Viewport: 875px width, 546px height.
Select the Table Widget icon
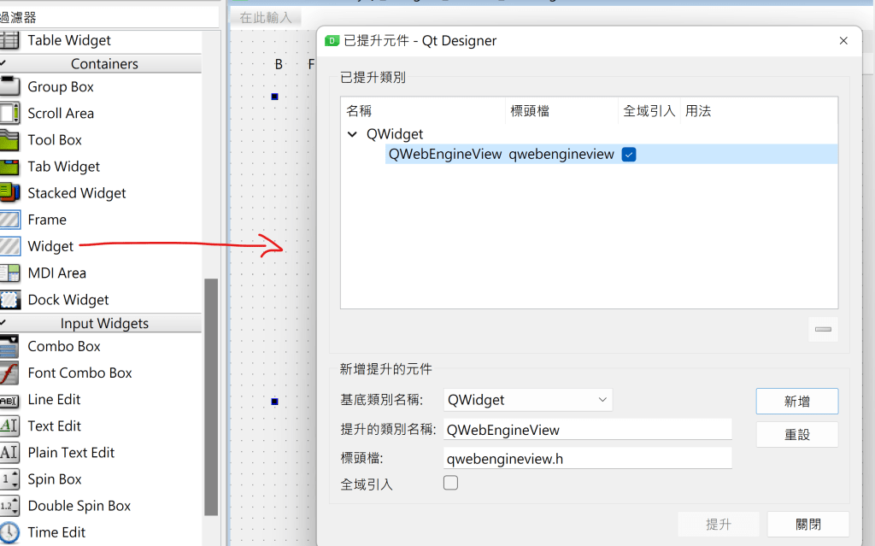coord(9,40)
